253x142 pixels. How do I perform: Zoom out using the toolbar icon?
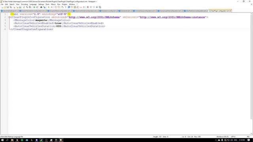tap(52, 7)
